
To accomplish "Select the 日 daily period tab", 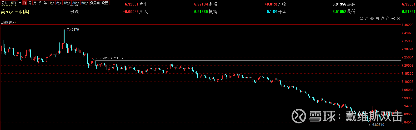I will tap(24, 3).
